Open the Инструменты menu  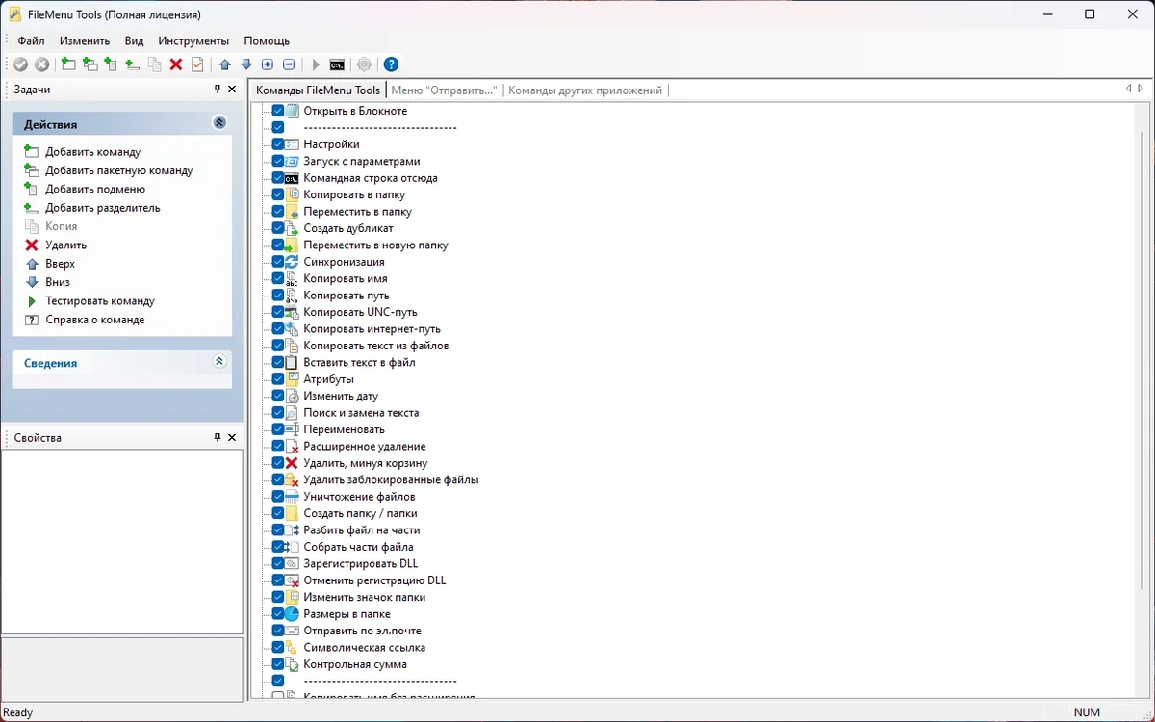(193, 41)
